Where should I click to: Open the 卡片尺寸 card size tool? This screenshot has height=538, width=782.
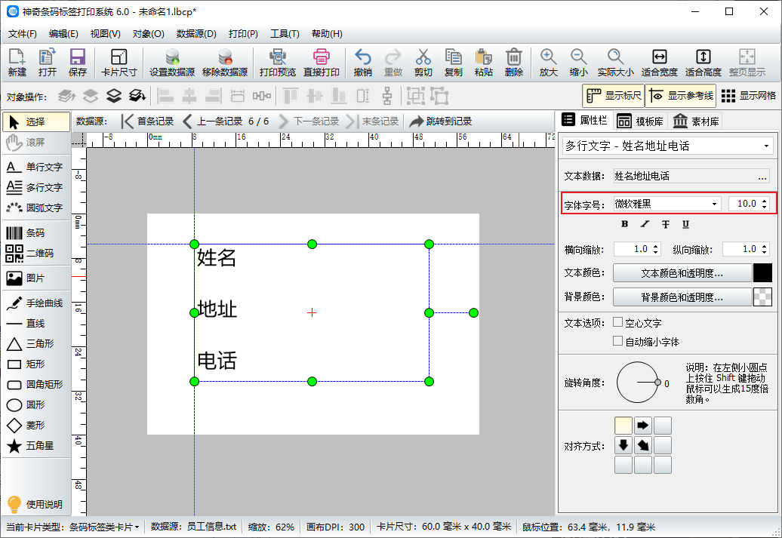119,63
